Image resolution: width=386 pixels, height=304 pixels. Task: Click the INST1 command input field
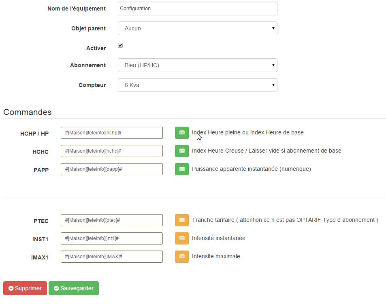pyautogui.click(x=111, y=238)
